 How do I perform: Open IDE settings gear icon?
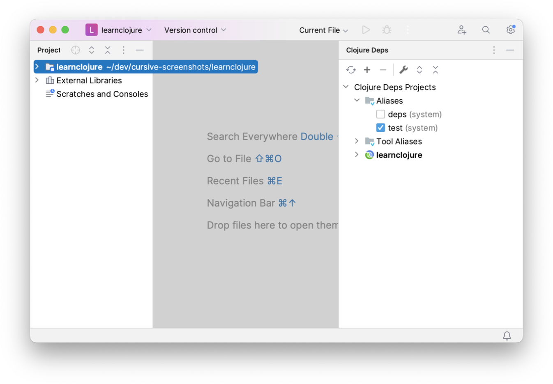(x=511, y=30)
